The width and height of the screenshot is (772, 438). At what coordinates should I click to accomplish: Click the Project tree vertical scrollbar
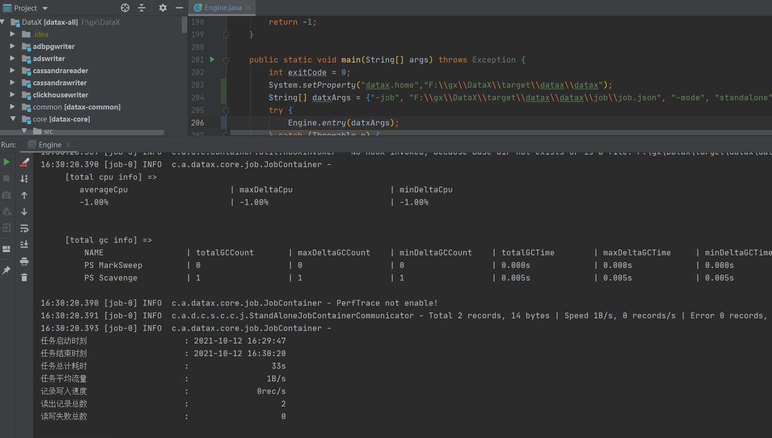pyautogui.click(x=184, y=25)
